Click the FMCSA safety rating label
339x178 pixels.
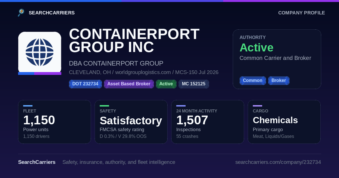coord(122,130)
